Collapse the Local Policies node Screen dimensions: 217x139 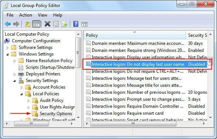tap(21, 94)
